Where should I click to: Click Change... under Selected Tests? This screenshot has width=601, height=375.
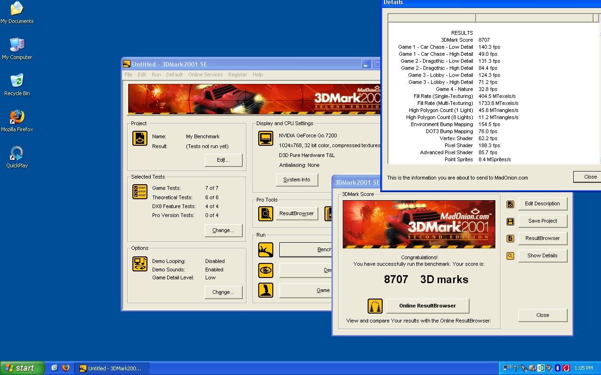(x=223, y=231)
